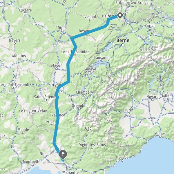The image size is (174, 174).
Task: Select the Gênes city marker
Action: coord(160,137)
